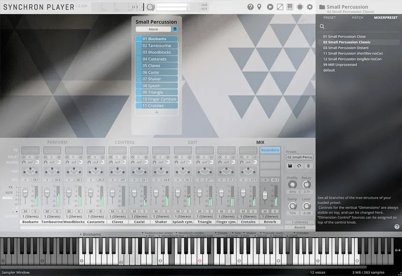Select the 02 Tambourine slot
402x276 pixels.
157,46
